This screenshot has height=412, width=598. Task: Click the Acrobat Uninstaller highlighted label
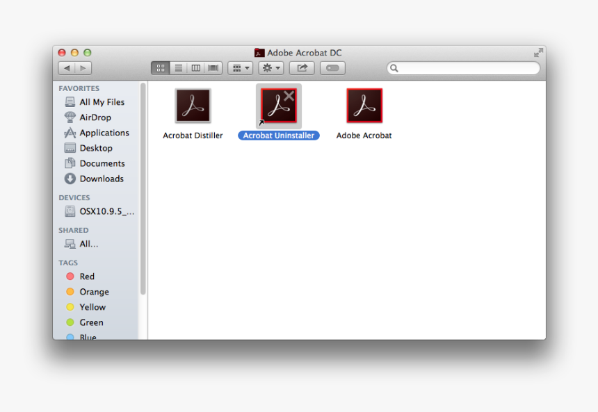point(279,135)
